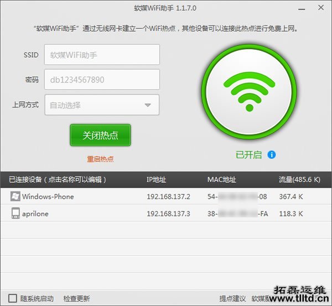Click the IP地址 column header
The image size is (332, 306).
coord(156,180)
